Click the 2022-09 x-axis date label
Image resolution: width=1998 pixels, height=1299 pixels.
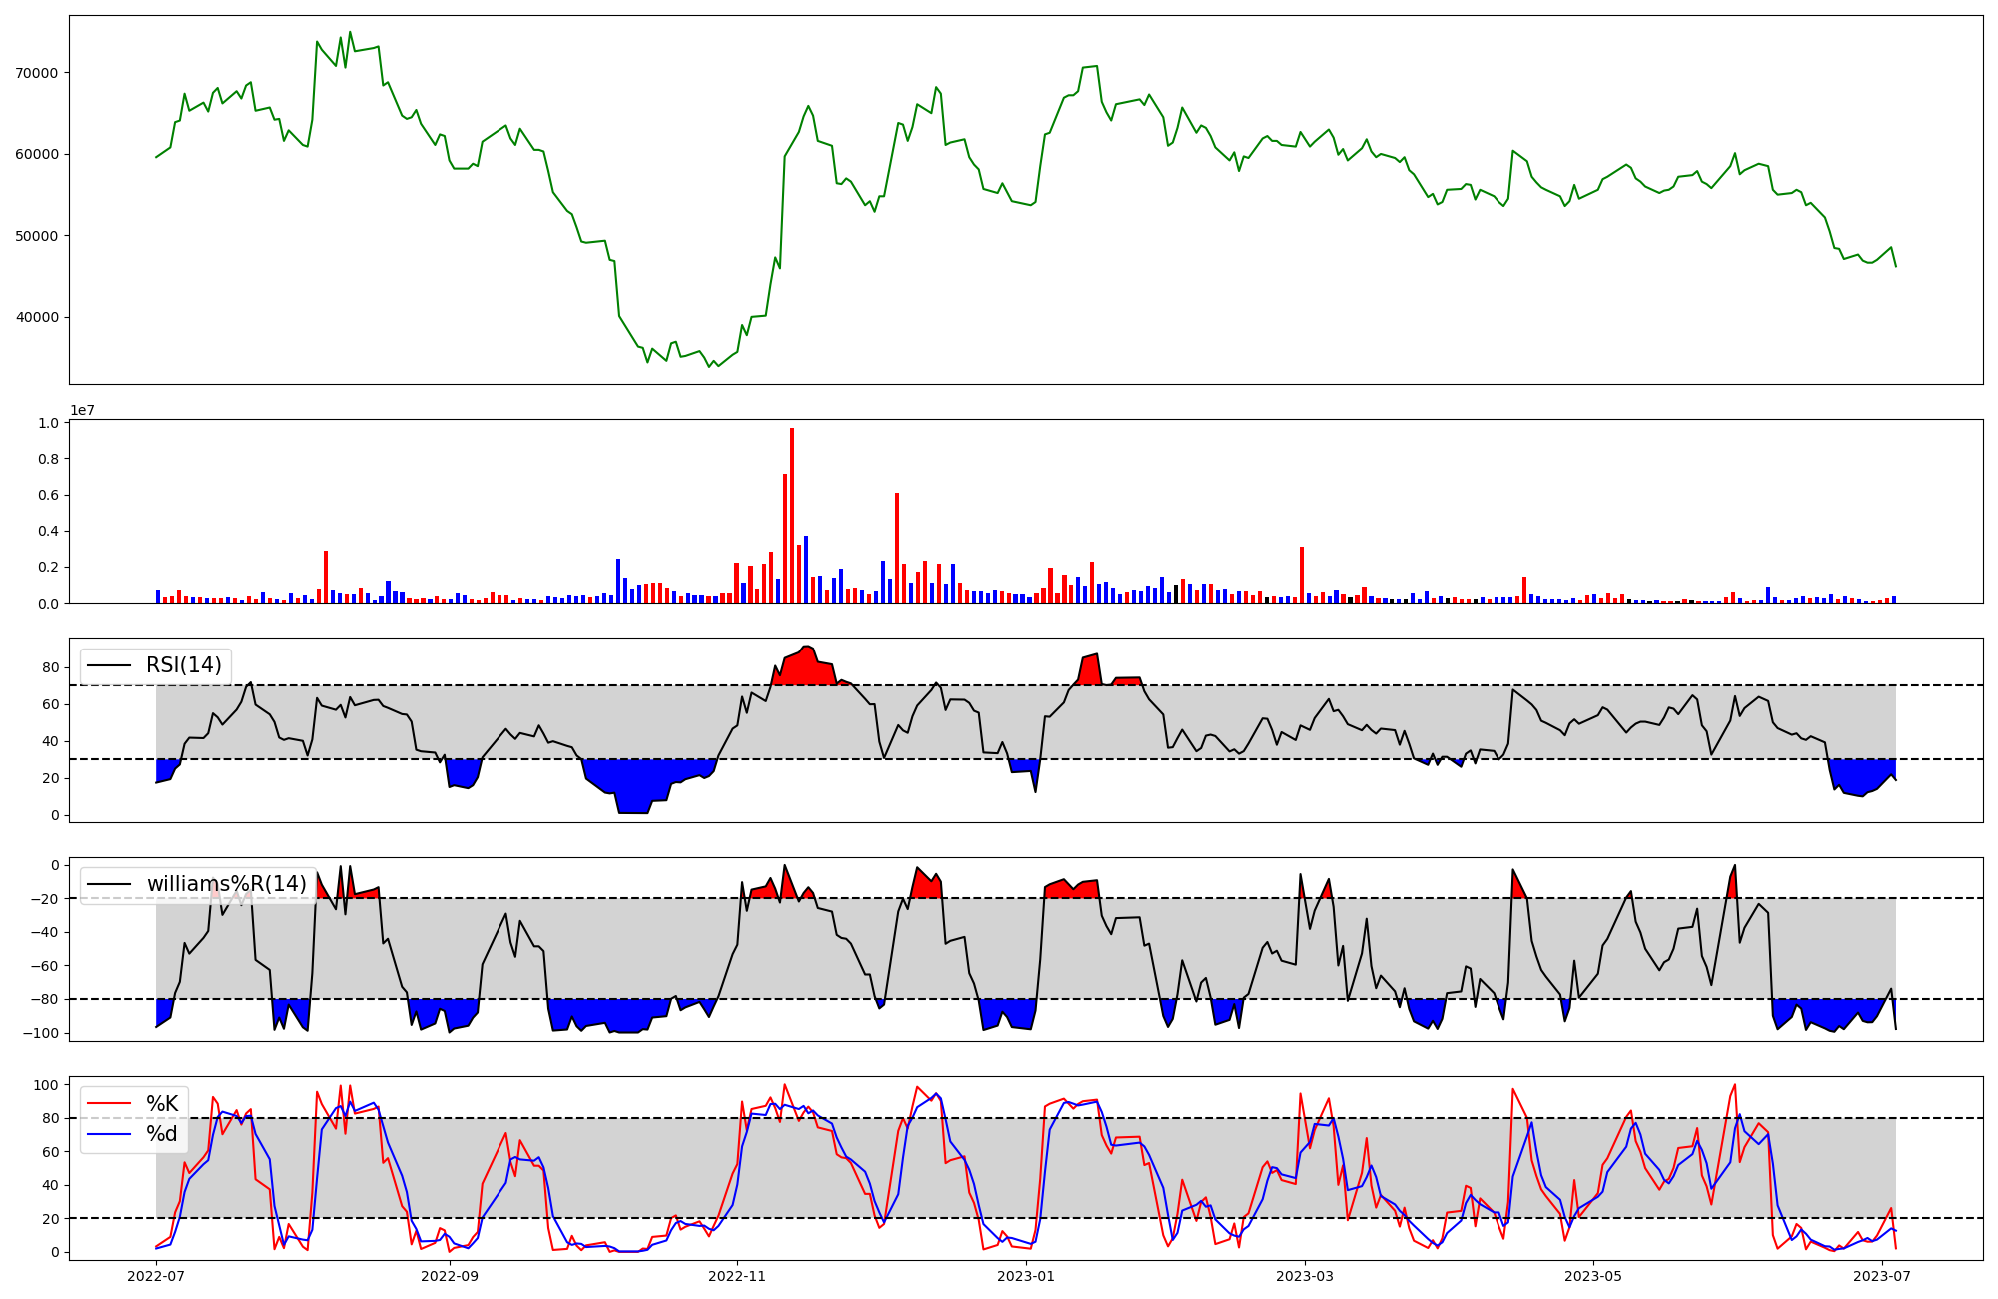(450, 1276)
